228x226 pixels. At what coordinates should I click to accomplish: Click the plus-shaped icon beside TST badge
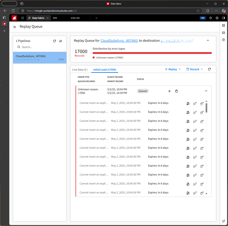[210, 18]
